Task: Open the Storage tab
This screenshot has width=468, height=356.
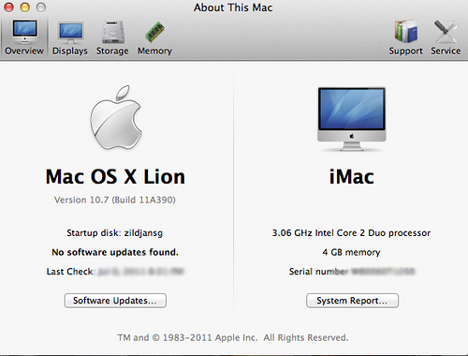Action: point(112,37)
